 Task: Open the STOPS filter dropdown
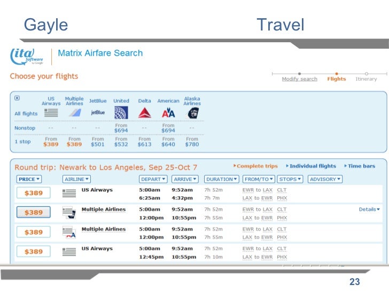[x=290, y=179]
